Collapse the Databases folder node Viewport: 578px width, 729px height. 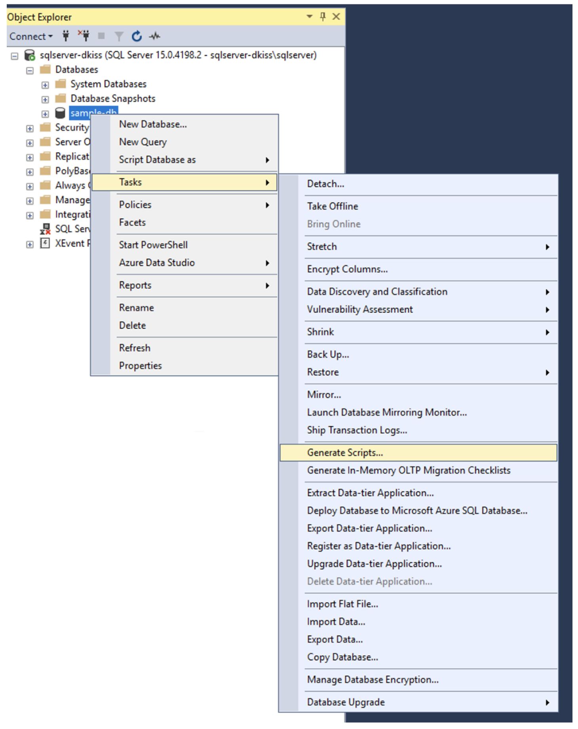click(30, 70)
